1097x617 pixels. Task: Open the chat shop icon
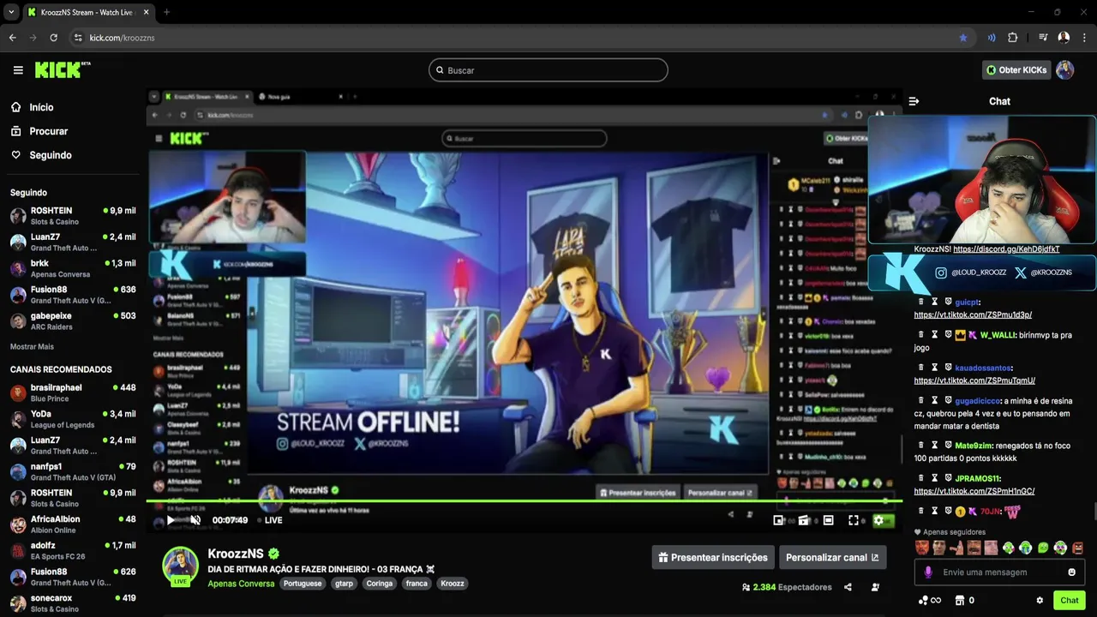coord(960,601)
